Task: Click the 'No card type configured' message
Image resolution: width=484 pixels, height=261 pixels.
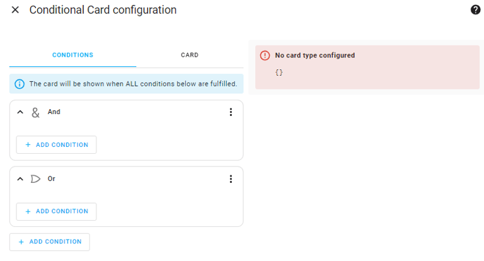Action: pos(315,55)
